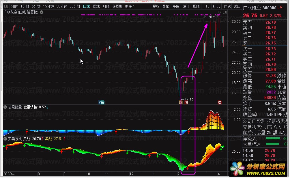This screenshot has width=290, height=178.
Task: Open 多周期 multi-period view
Action: [117, 6]
